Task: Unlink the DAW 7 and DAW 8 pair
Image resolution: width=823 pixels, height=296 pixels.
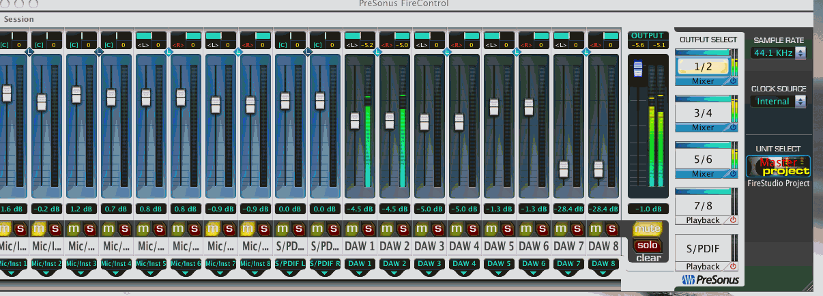Action: 586,52
